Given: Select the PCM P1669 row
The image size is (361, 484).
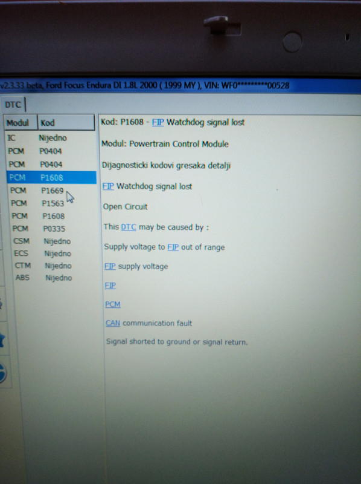Looking at the screenshot, I should pyautogui.click(x=52, y=191).
